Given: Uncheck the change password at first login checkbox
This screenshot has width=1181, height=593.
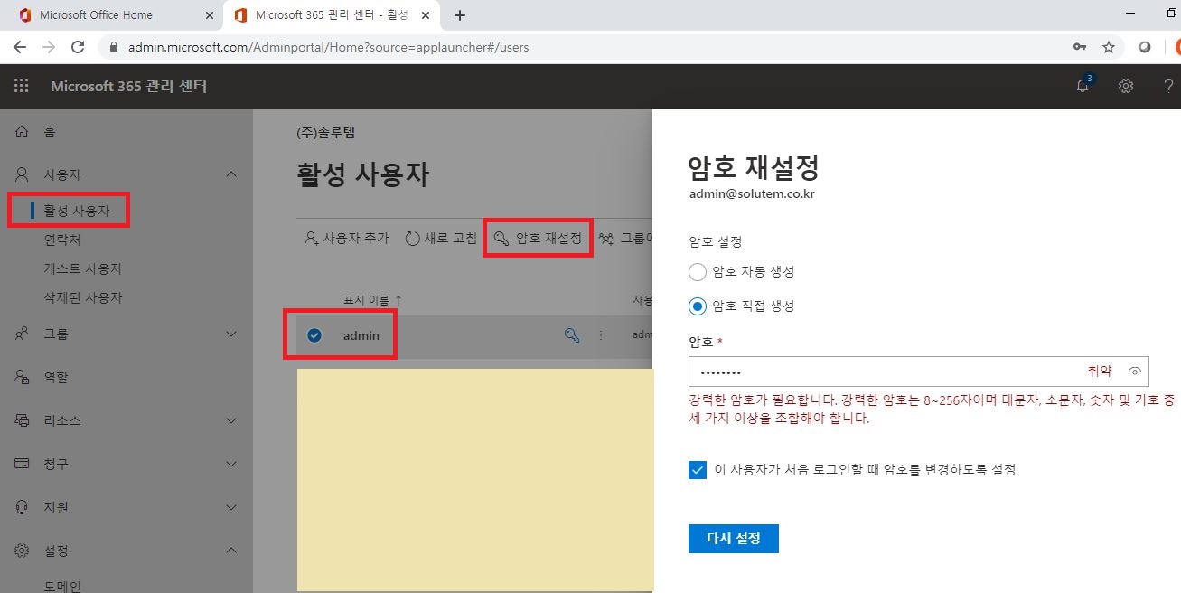Looking at the screenshot, I should click(698, 470).
